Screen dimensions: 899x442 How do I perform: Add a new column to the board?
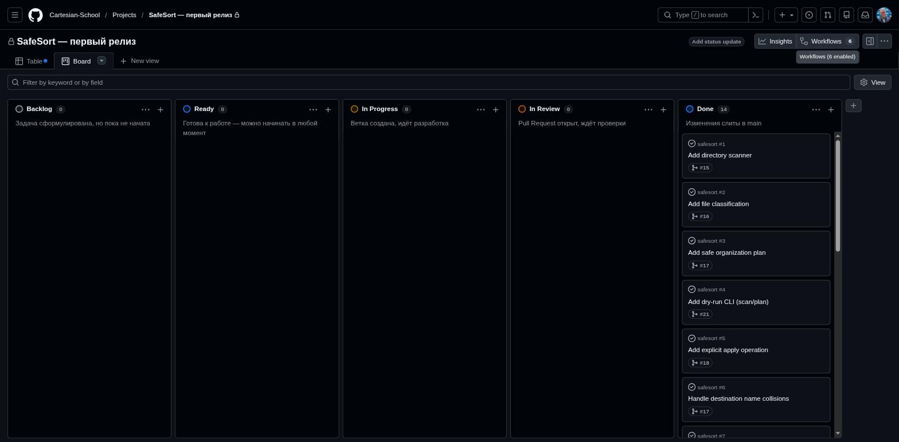tap(853, 106)
